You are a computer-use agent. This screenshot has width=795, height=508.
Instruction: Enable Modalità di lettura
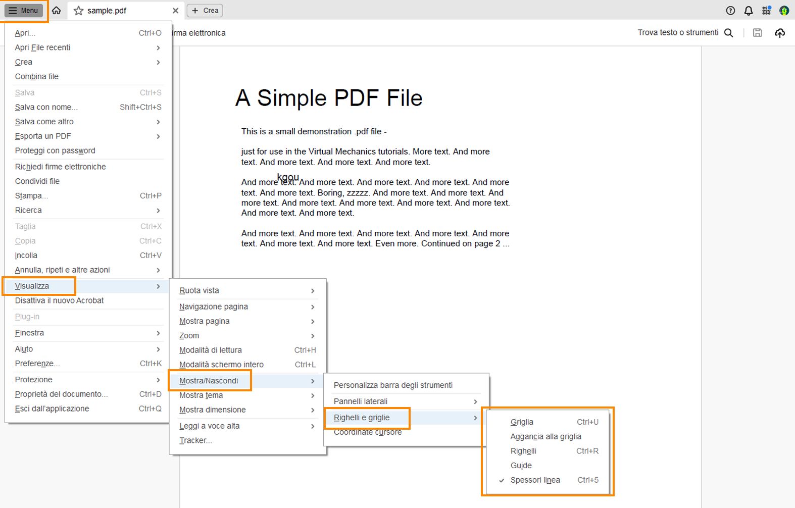click(x=247, y=350)
